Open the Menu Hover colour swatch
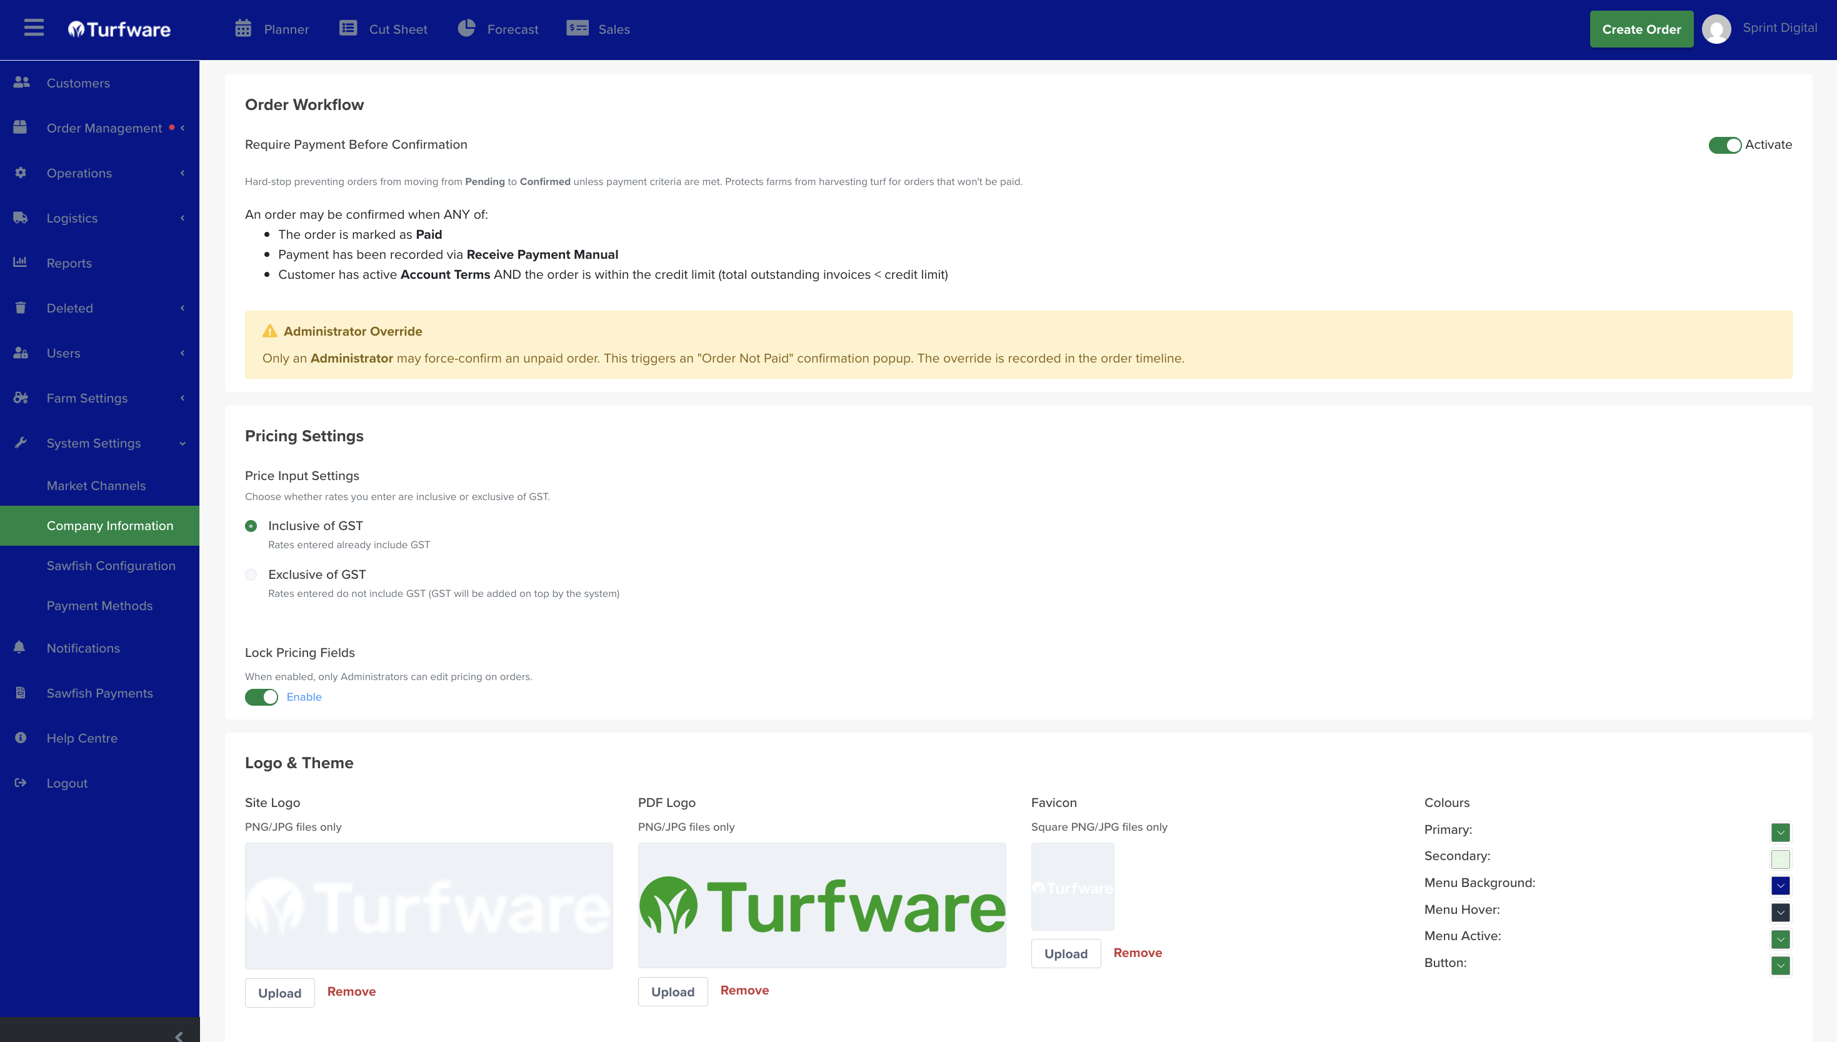The height and width of the screenshot is (1042, 1837). pyautogui.click(x=1781, y=913)
